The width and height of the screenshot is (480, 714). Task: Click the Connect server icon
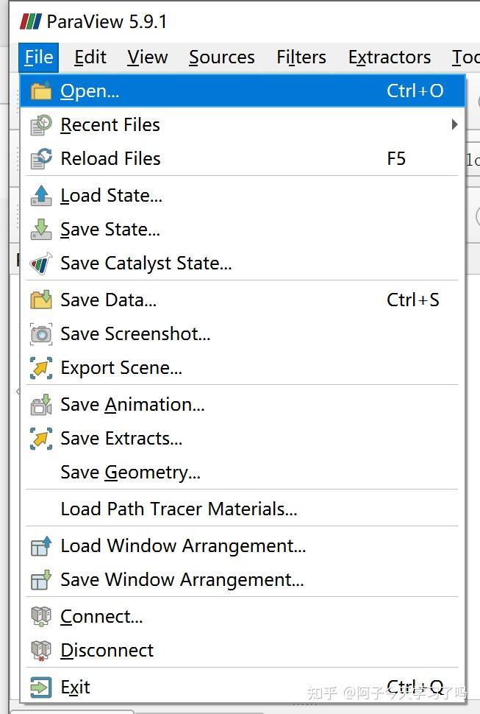coord(41,617)
